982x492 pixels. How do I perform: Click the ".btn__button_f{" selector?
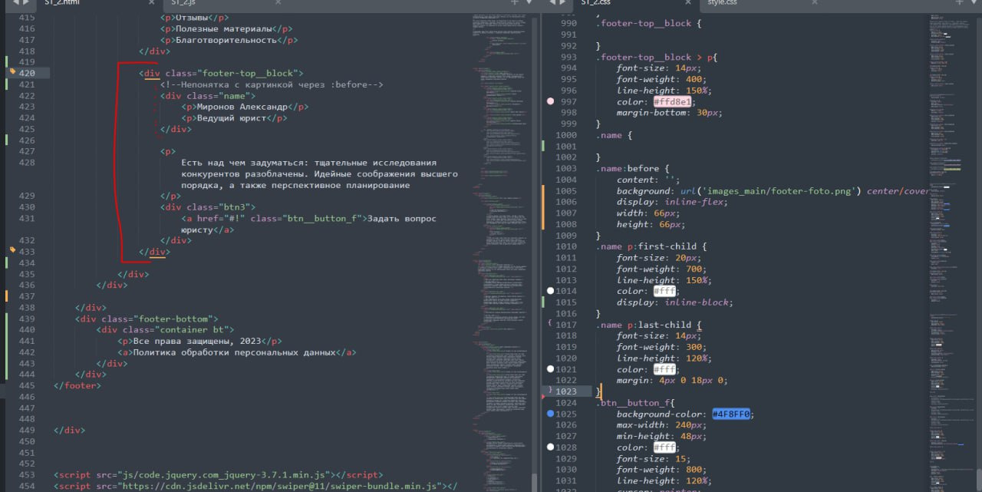(635, 403)
